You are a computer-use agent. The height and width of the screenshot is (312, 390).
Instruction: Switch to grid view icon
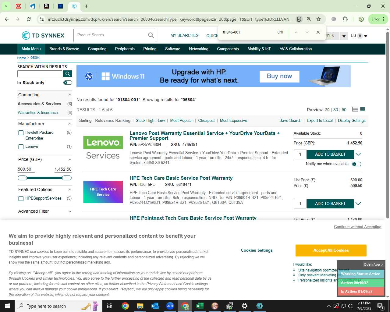(355, 109)
